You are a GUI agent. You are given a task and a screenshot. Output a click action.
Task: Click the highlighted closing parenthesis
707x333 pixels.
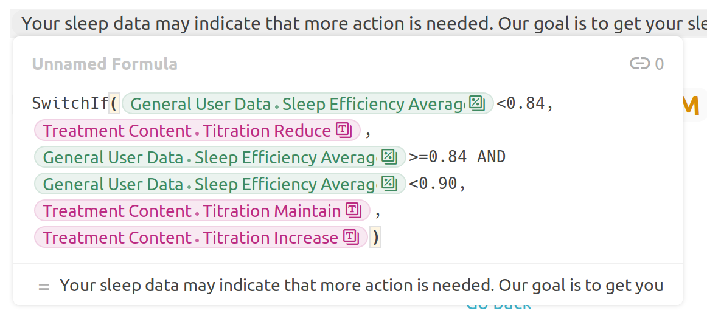tap(375, 237)
